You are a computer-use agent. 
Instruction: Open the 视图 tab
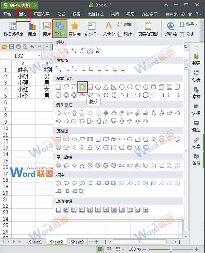pyautogui.click(x=130, y=14)
